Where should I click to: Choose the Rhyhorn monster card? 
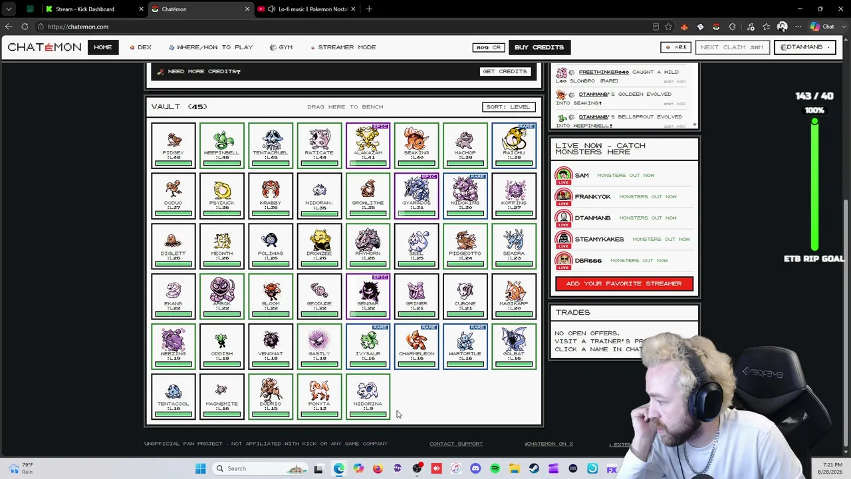(x=368, y=245)
